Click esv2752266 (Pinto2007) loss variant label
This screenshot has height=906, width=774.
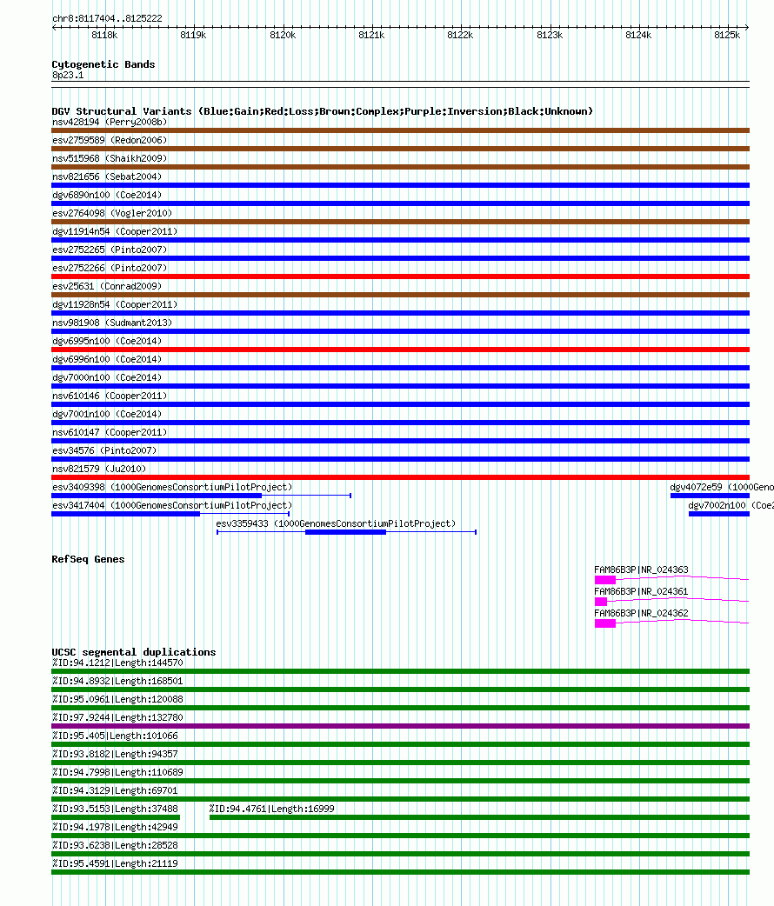pos(110,268)
